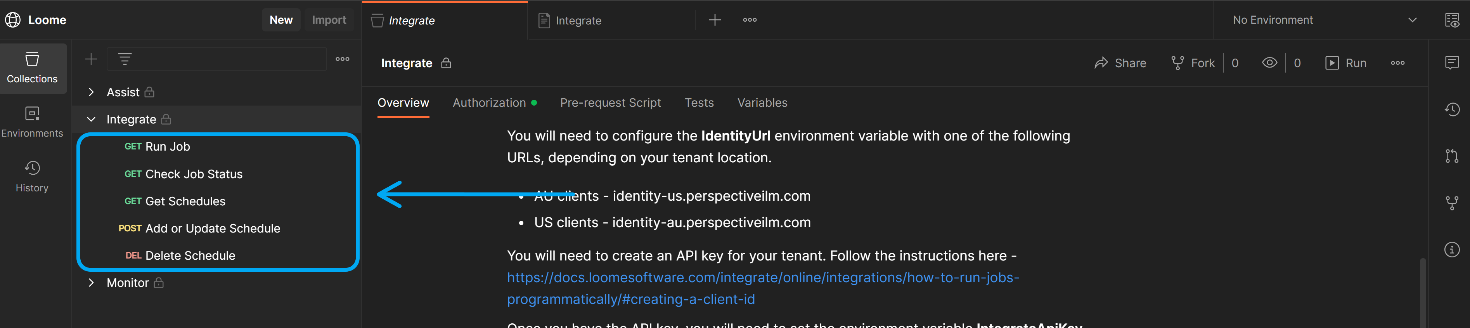Viewport: 1470px width, 328px height.
Task: Click the lock icon beside Integrate title
Action: (446, 63)
